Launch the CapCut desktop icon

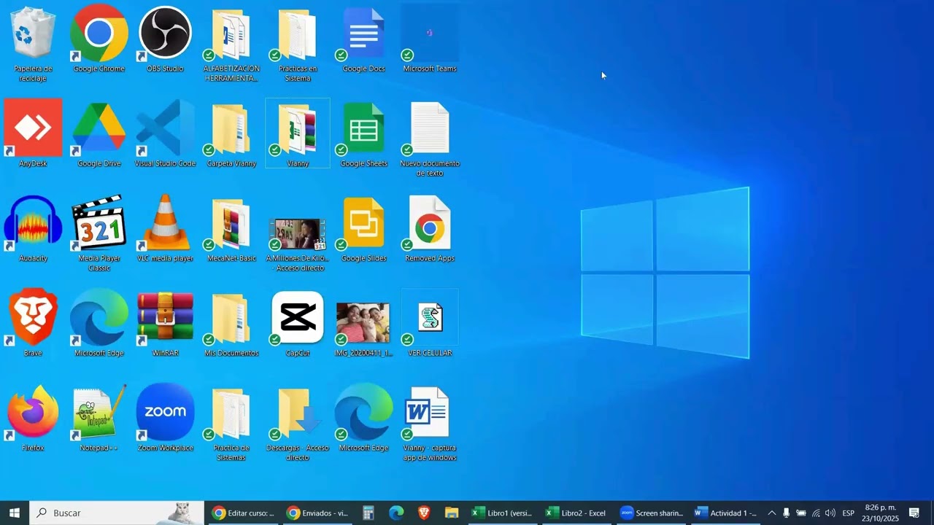[x=298, y=324]
